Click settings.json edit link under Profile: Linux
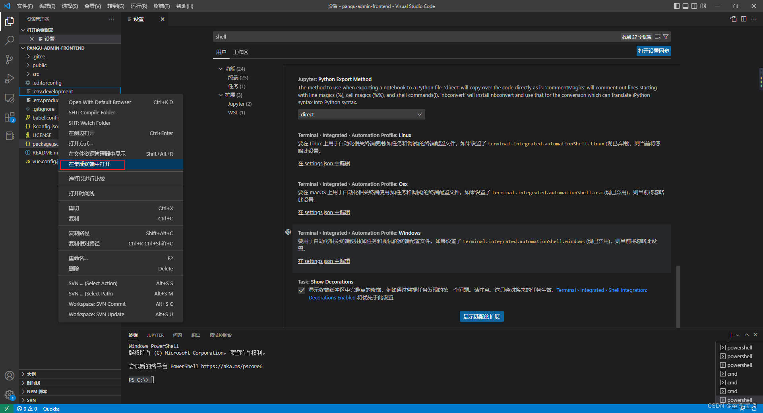Screen dimensions: 763x413 324,163
